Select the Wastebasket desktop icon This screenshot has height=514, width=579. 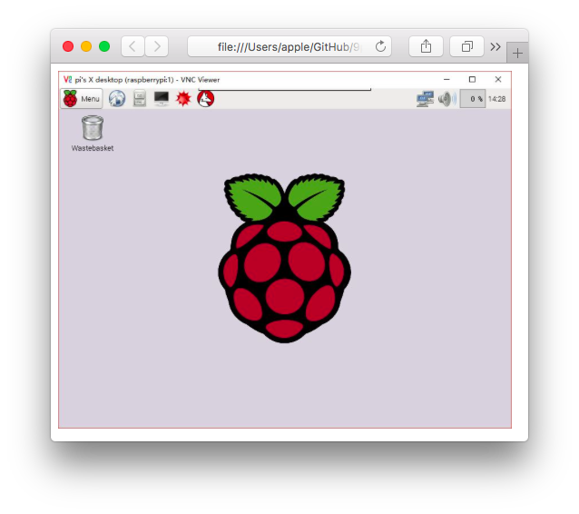coord(93,133)
